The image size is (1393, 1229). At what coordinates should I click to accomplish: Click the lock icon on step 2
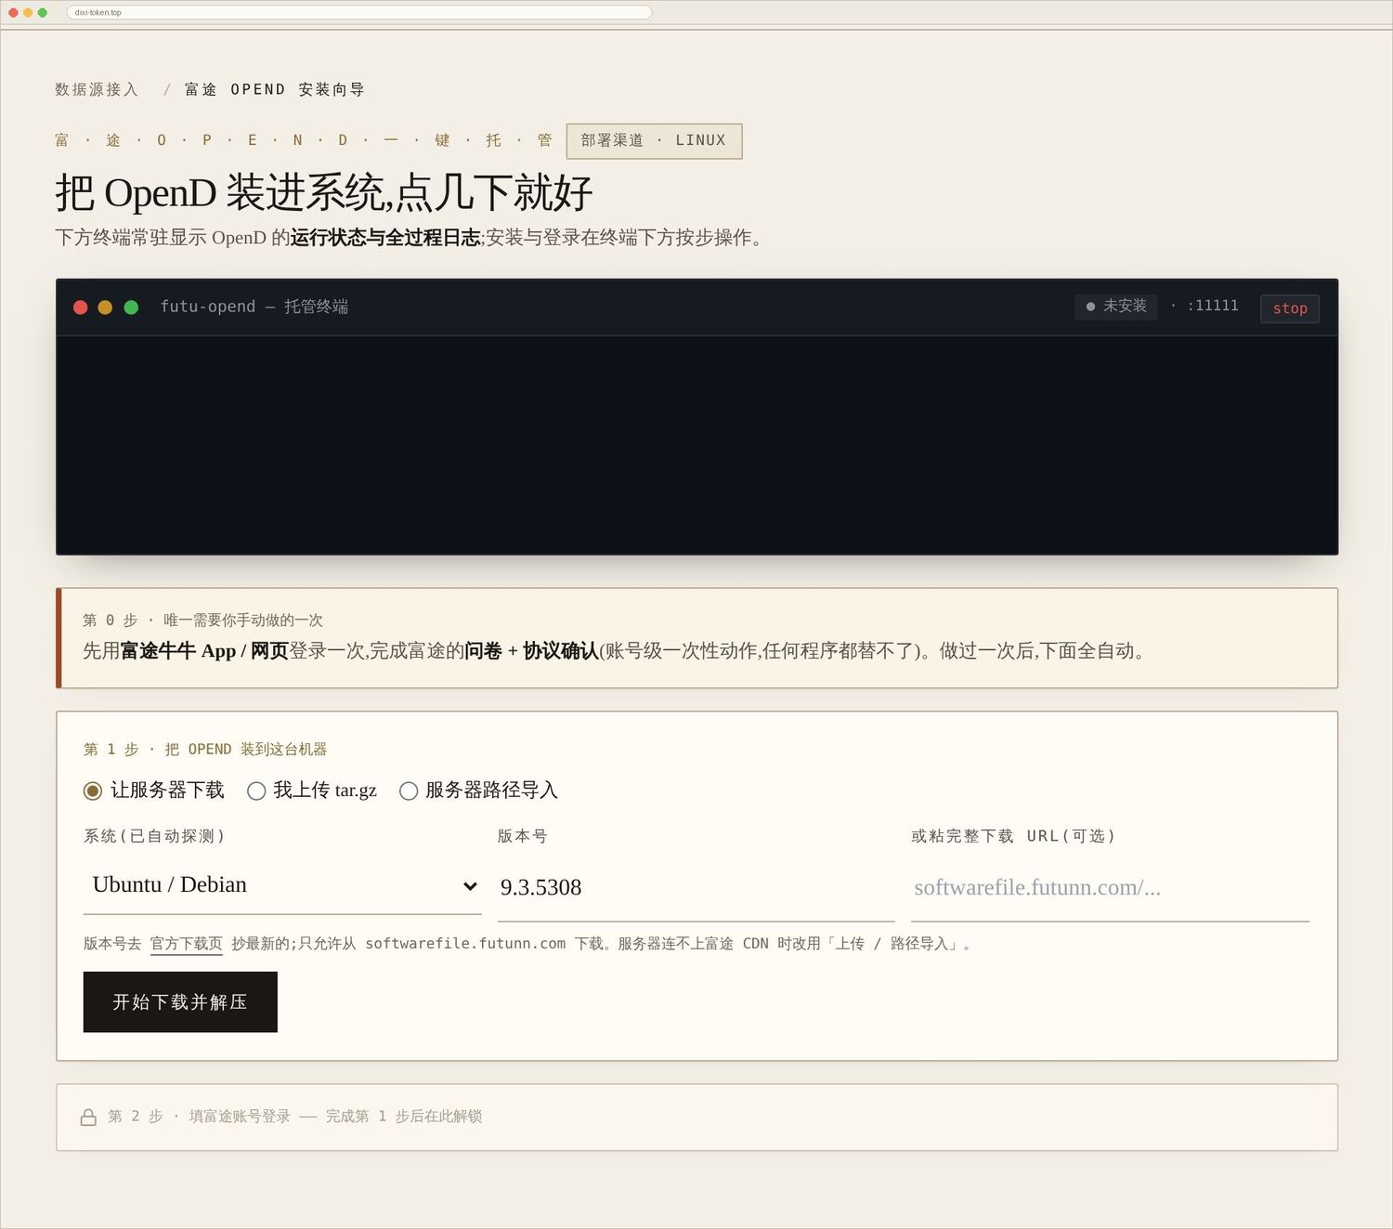pos(88,1117)
